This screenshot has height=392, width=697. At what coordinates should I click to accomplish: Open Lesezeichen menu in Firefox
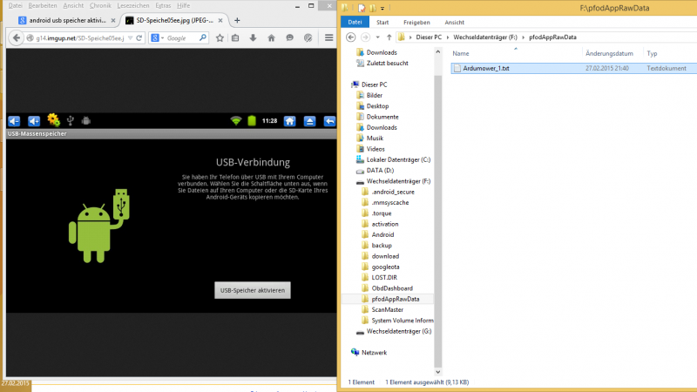[133, 5]
